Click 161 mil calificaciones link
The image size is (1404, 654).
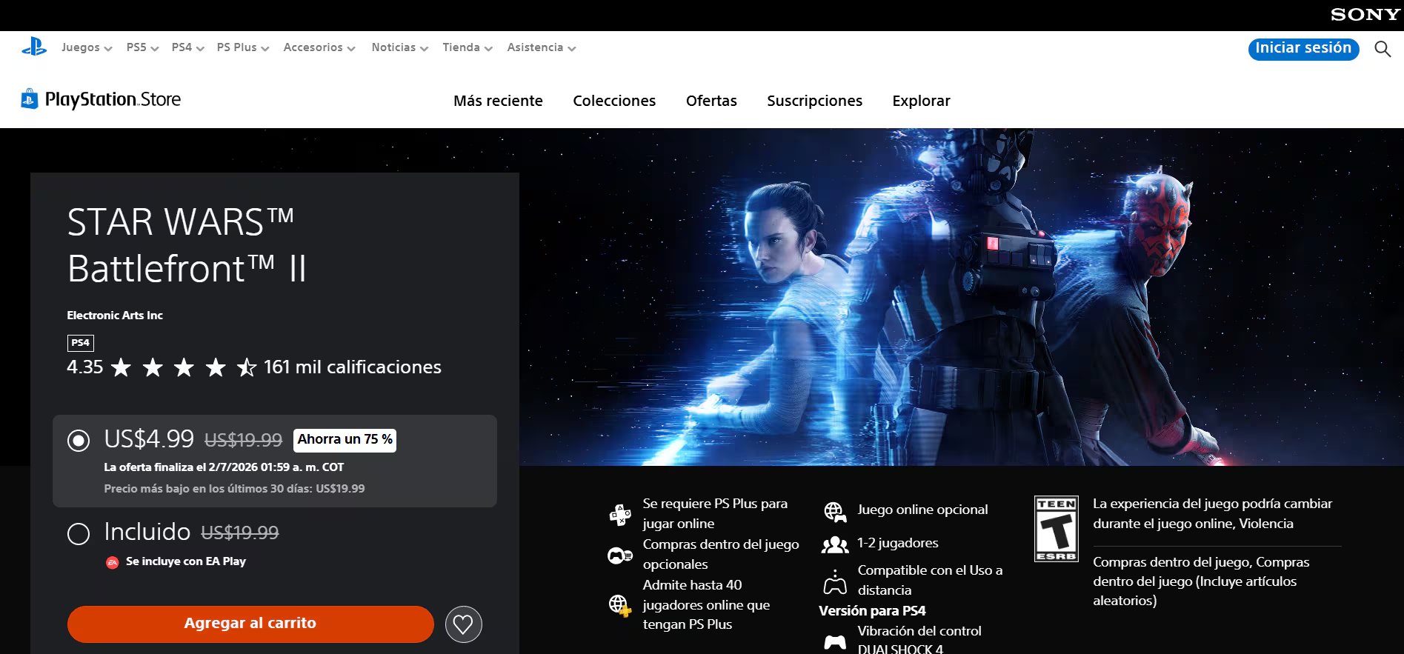pos(353,367)
